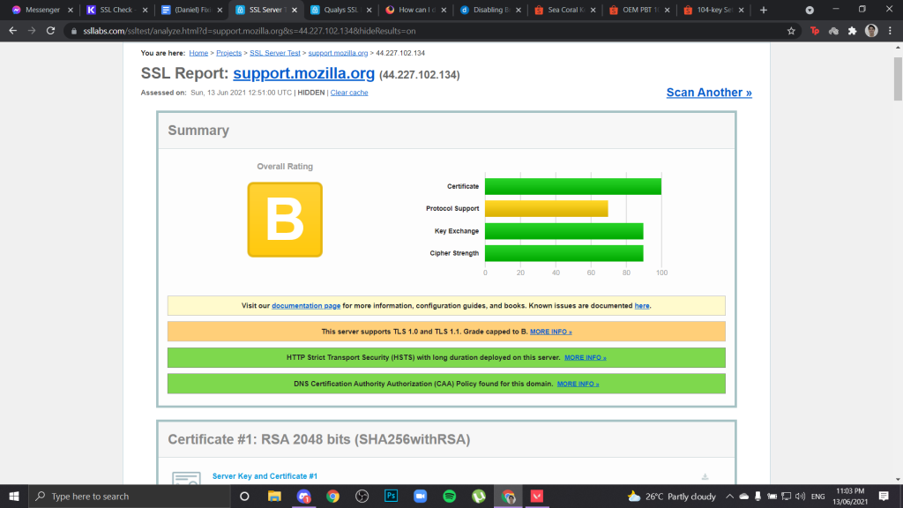Viewport: 903px width, 508px height.
Task: Click the Certificate score bar
Action: [573, 187]
